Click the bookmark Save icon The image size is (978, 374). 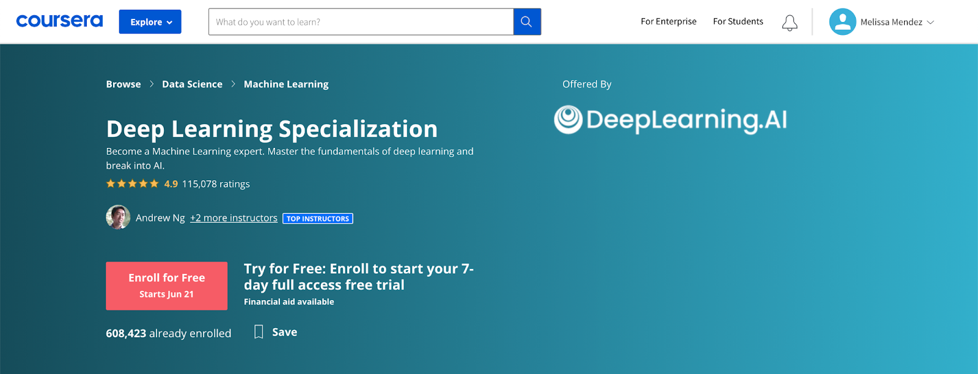[259, 332]
